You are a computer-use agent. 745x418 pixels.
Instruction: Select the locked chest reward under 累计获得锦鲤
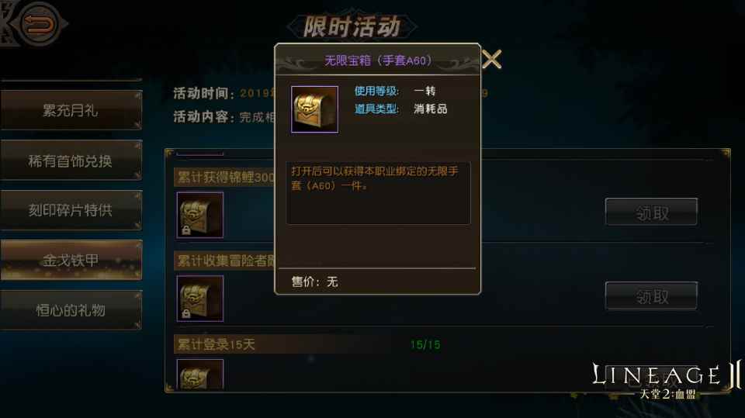tap(200, 215)
